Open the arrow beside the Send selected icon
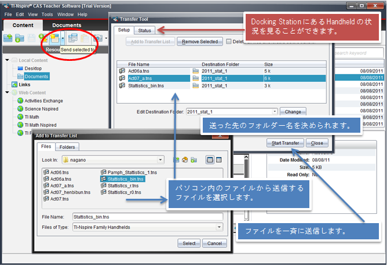This screenshot has width=387, height=266. pyautogui.click(x=63, y=38)
